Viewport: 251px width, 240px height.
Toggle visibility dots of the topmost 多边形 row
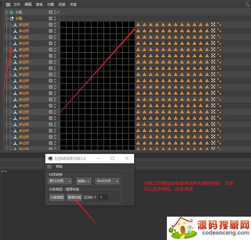[x=55, y=25]
